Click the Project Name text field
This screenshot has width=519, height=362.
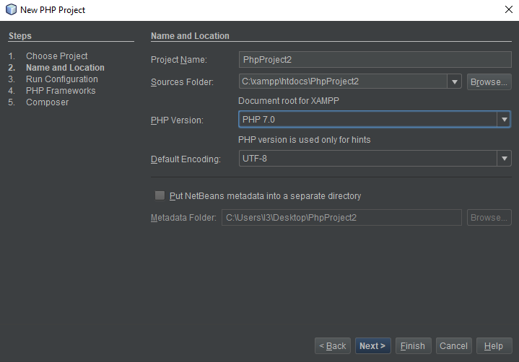(375, 60)
